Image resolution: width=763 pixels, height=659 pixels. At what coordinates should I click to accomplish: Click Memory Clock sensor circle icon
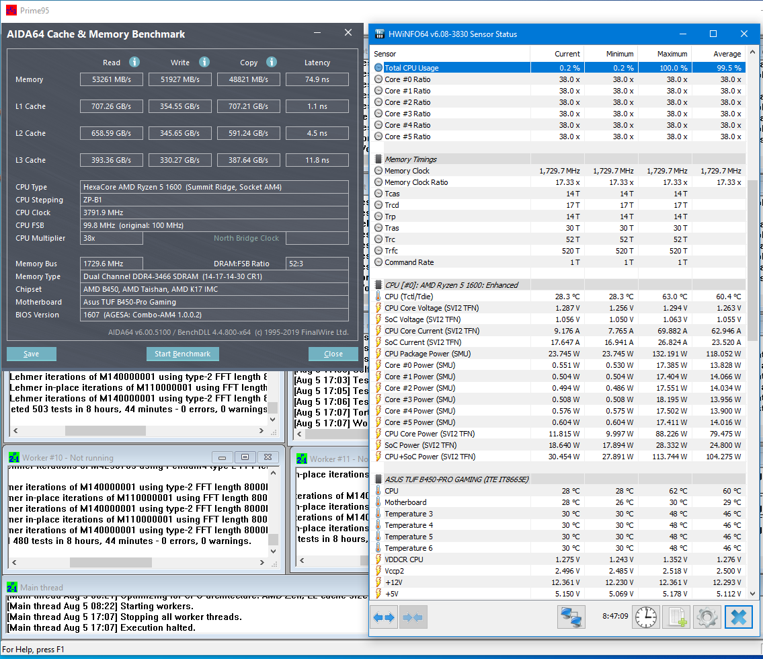[378, 170]
